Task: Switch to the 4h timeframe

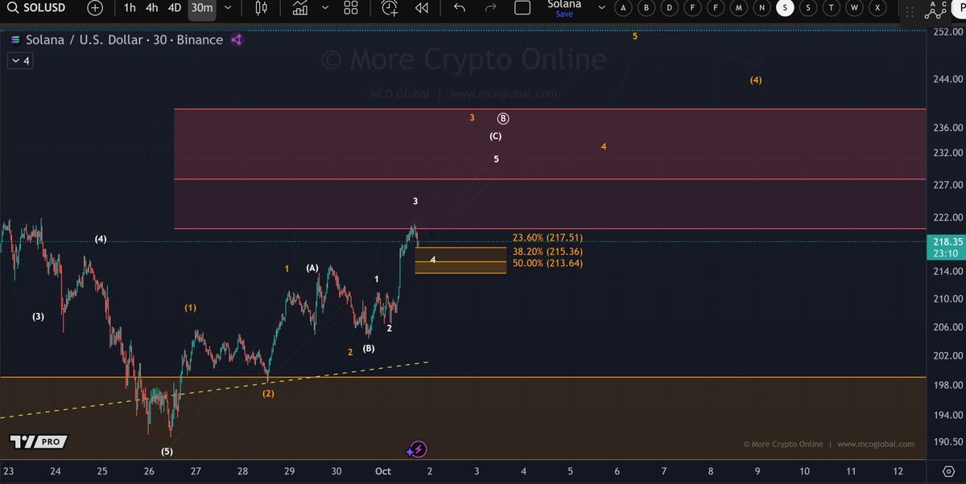Action: coord(151,8)
